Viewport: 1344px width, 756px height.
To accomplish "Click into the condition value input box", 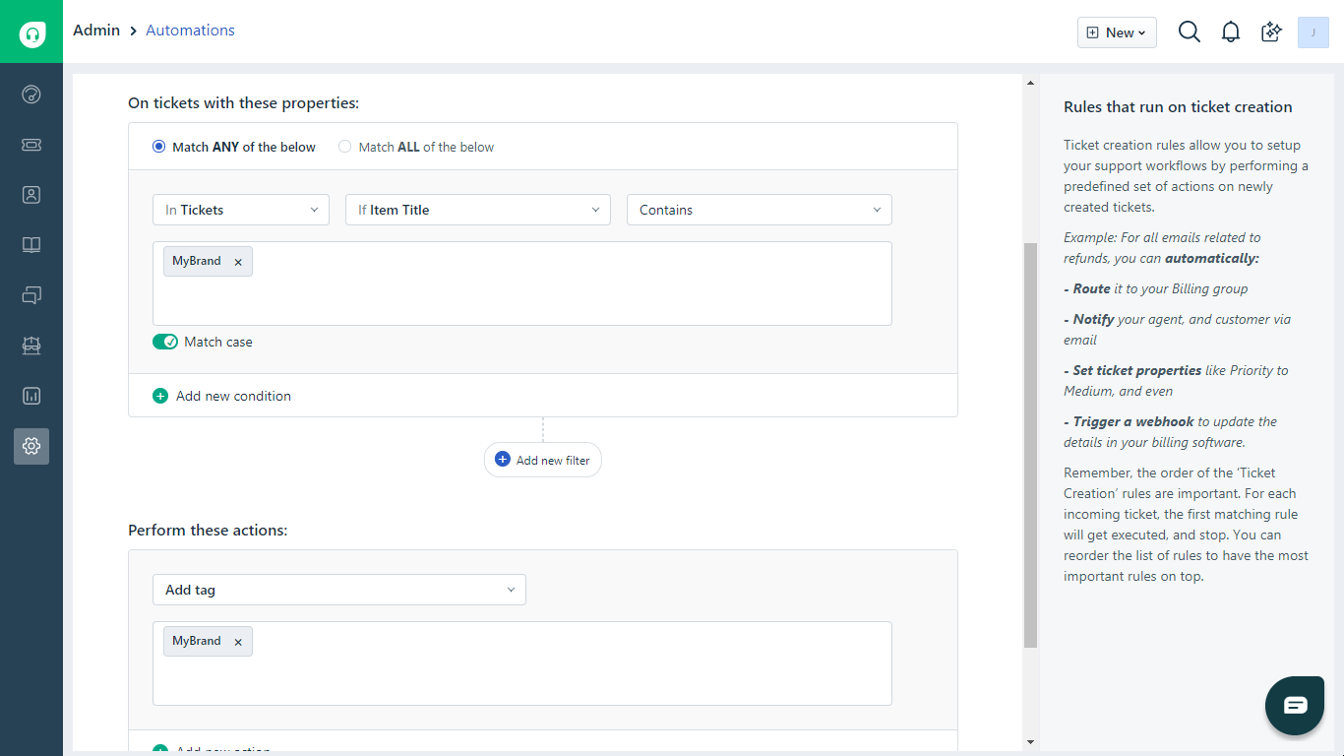I will 522,283.
